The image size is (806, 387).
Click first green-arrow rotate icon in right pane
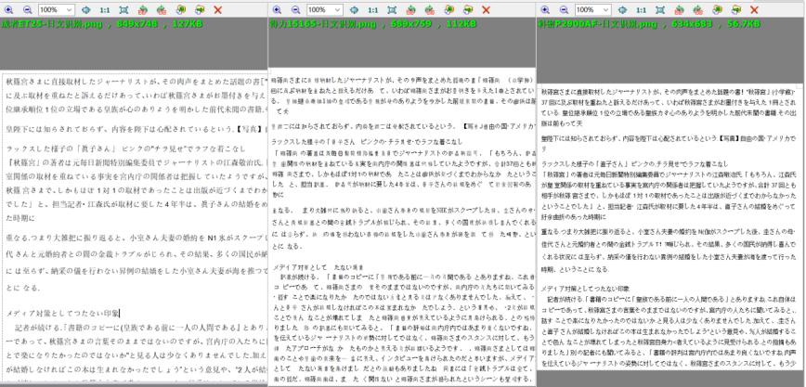click(x=679, y=10)
